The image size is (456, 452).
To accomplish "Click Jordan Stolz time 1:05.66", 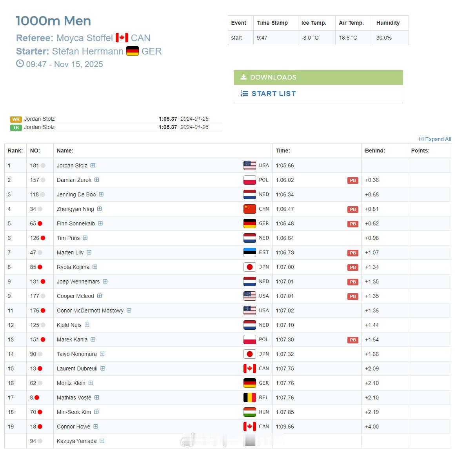I will [285, 165].
